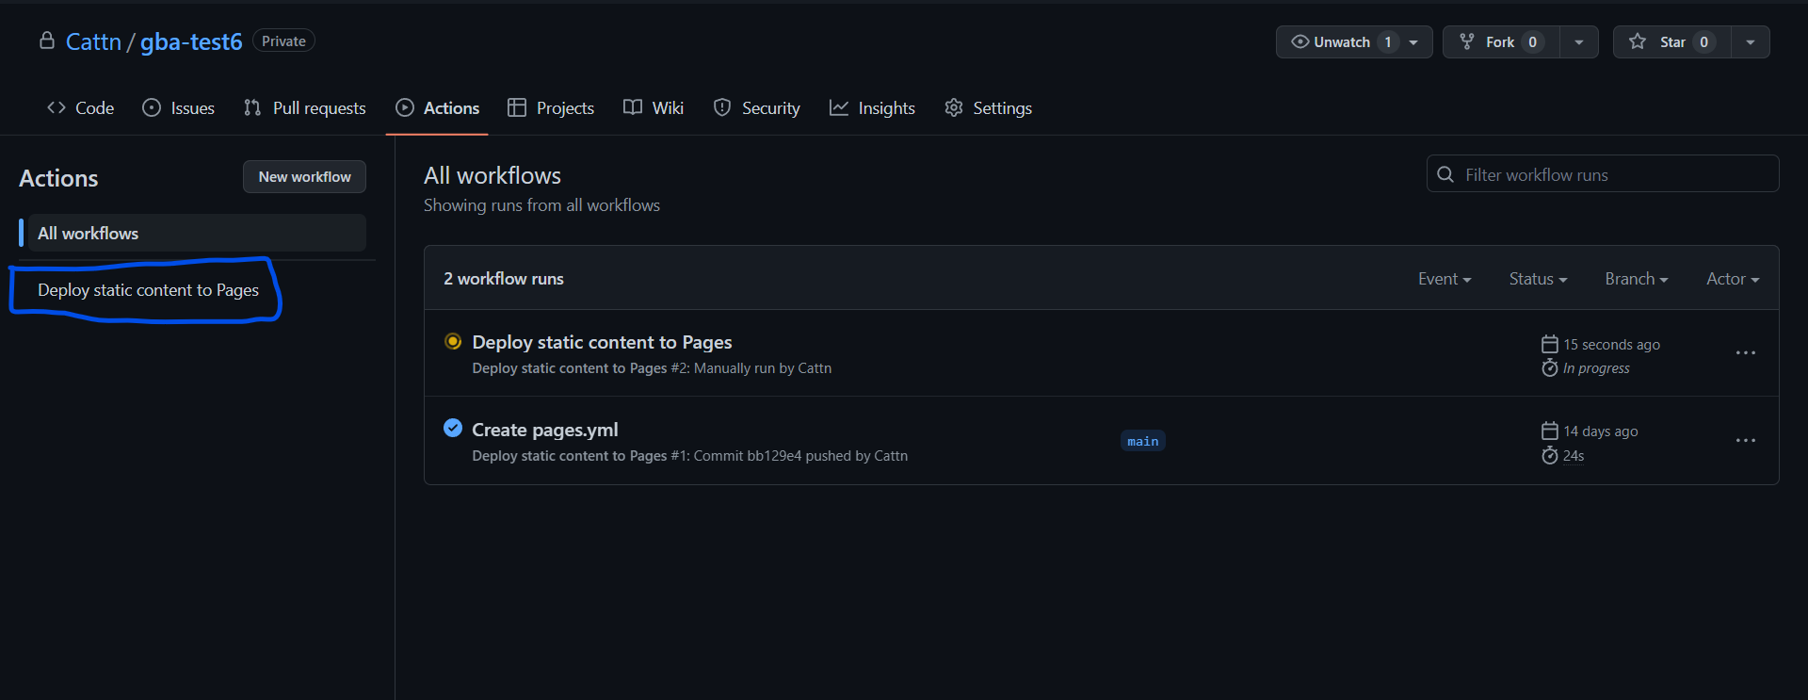Select Deploy static content to Pages workflow
This screenshot has height=700, width=1808.
148,290
